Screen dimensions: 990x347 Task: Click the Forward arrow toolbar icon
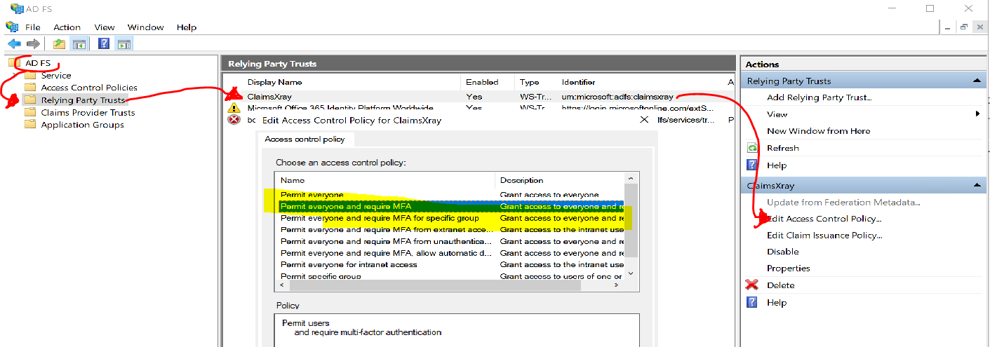32,43
